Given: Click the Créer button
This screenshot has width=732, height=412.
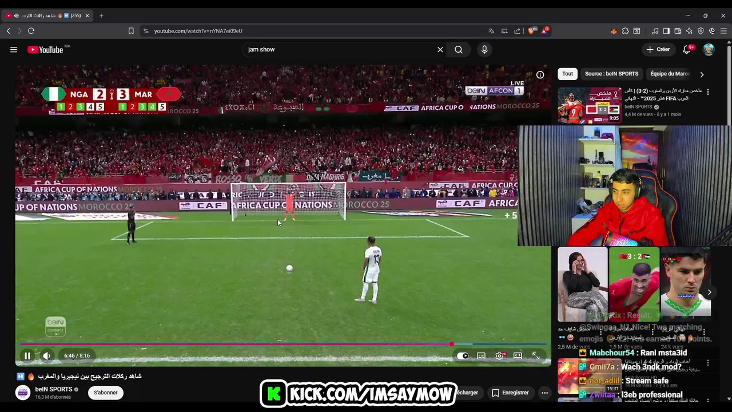Looking at the screenshot, I should pos(658,50).
